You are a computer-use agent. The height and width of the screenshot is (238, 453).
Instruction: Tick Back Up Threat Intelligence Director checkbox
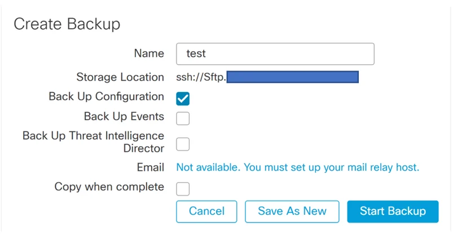coord(183,144)
